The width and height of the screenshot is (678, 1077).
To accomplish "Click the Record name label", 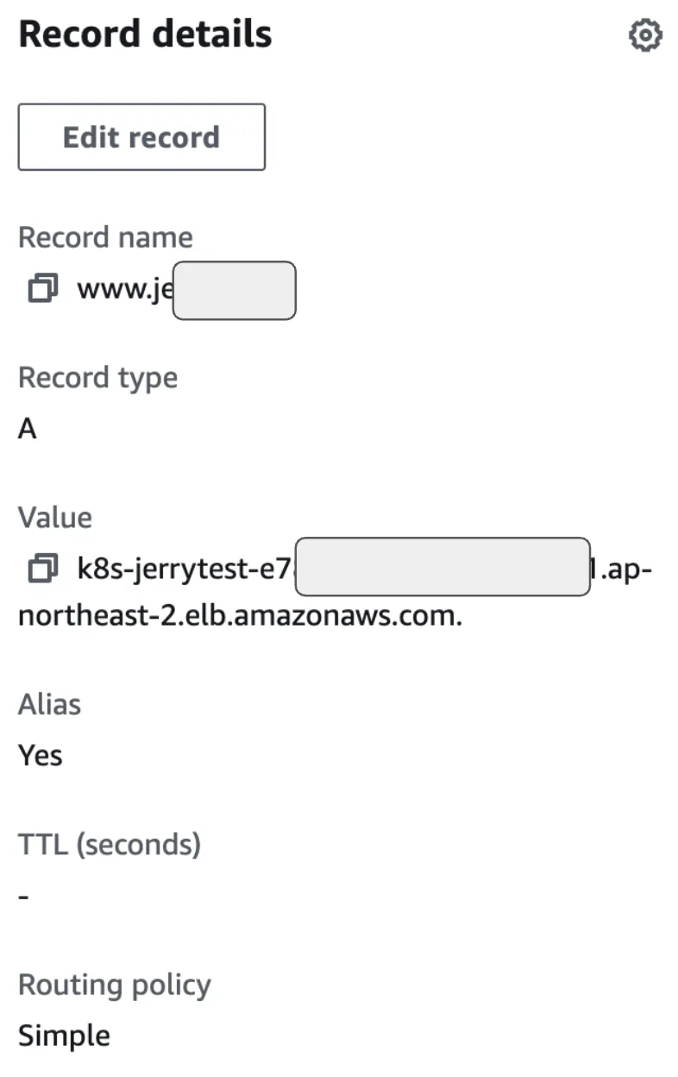I will pos(105,237).
